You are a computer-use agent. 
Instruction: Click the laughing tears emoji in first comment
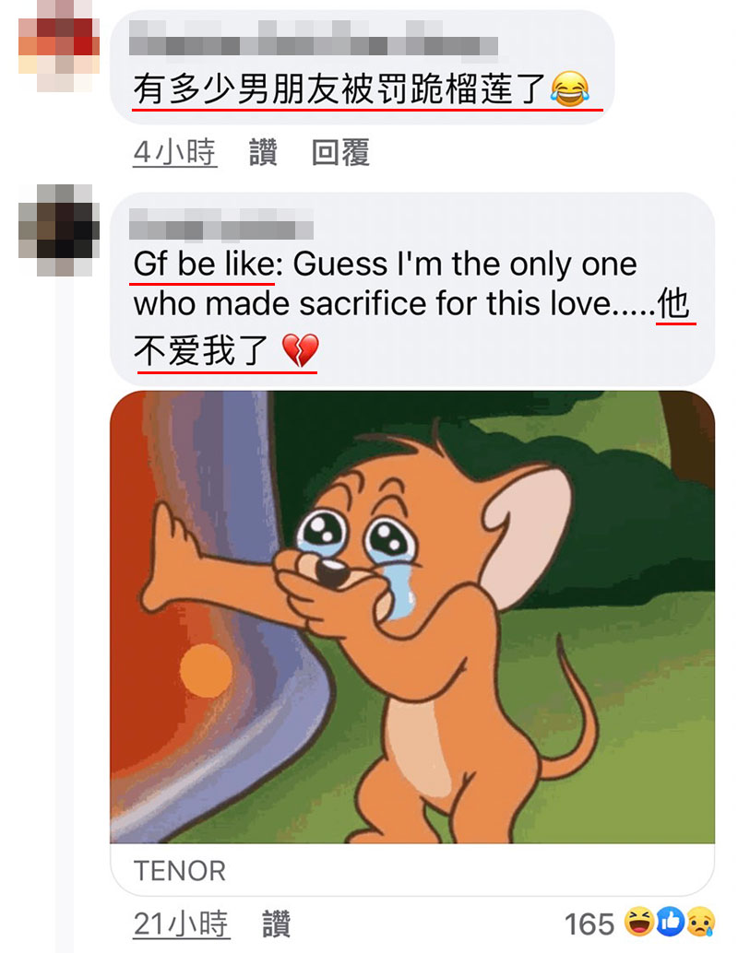pyautogui.click(x=569, y=88)
